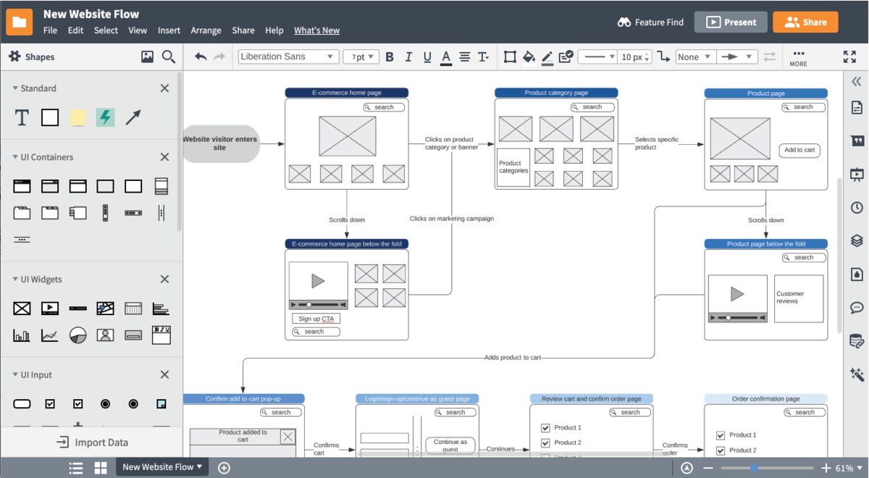Select the pie chart widget
The image size is (869, 478).
[x=77, y=335]
